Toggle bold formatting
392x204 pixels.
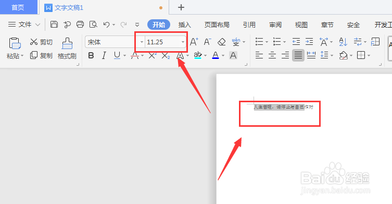[x=91, y=55]
